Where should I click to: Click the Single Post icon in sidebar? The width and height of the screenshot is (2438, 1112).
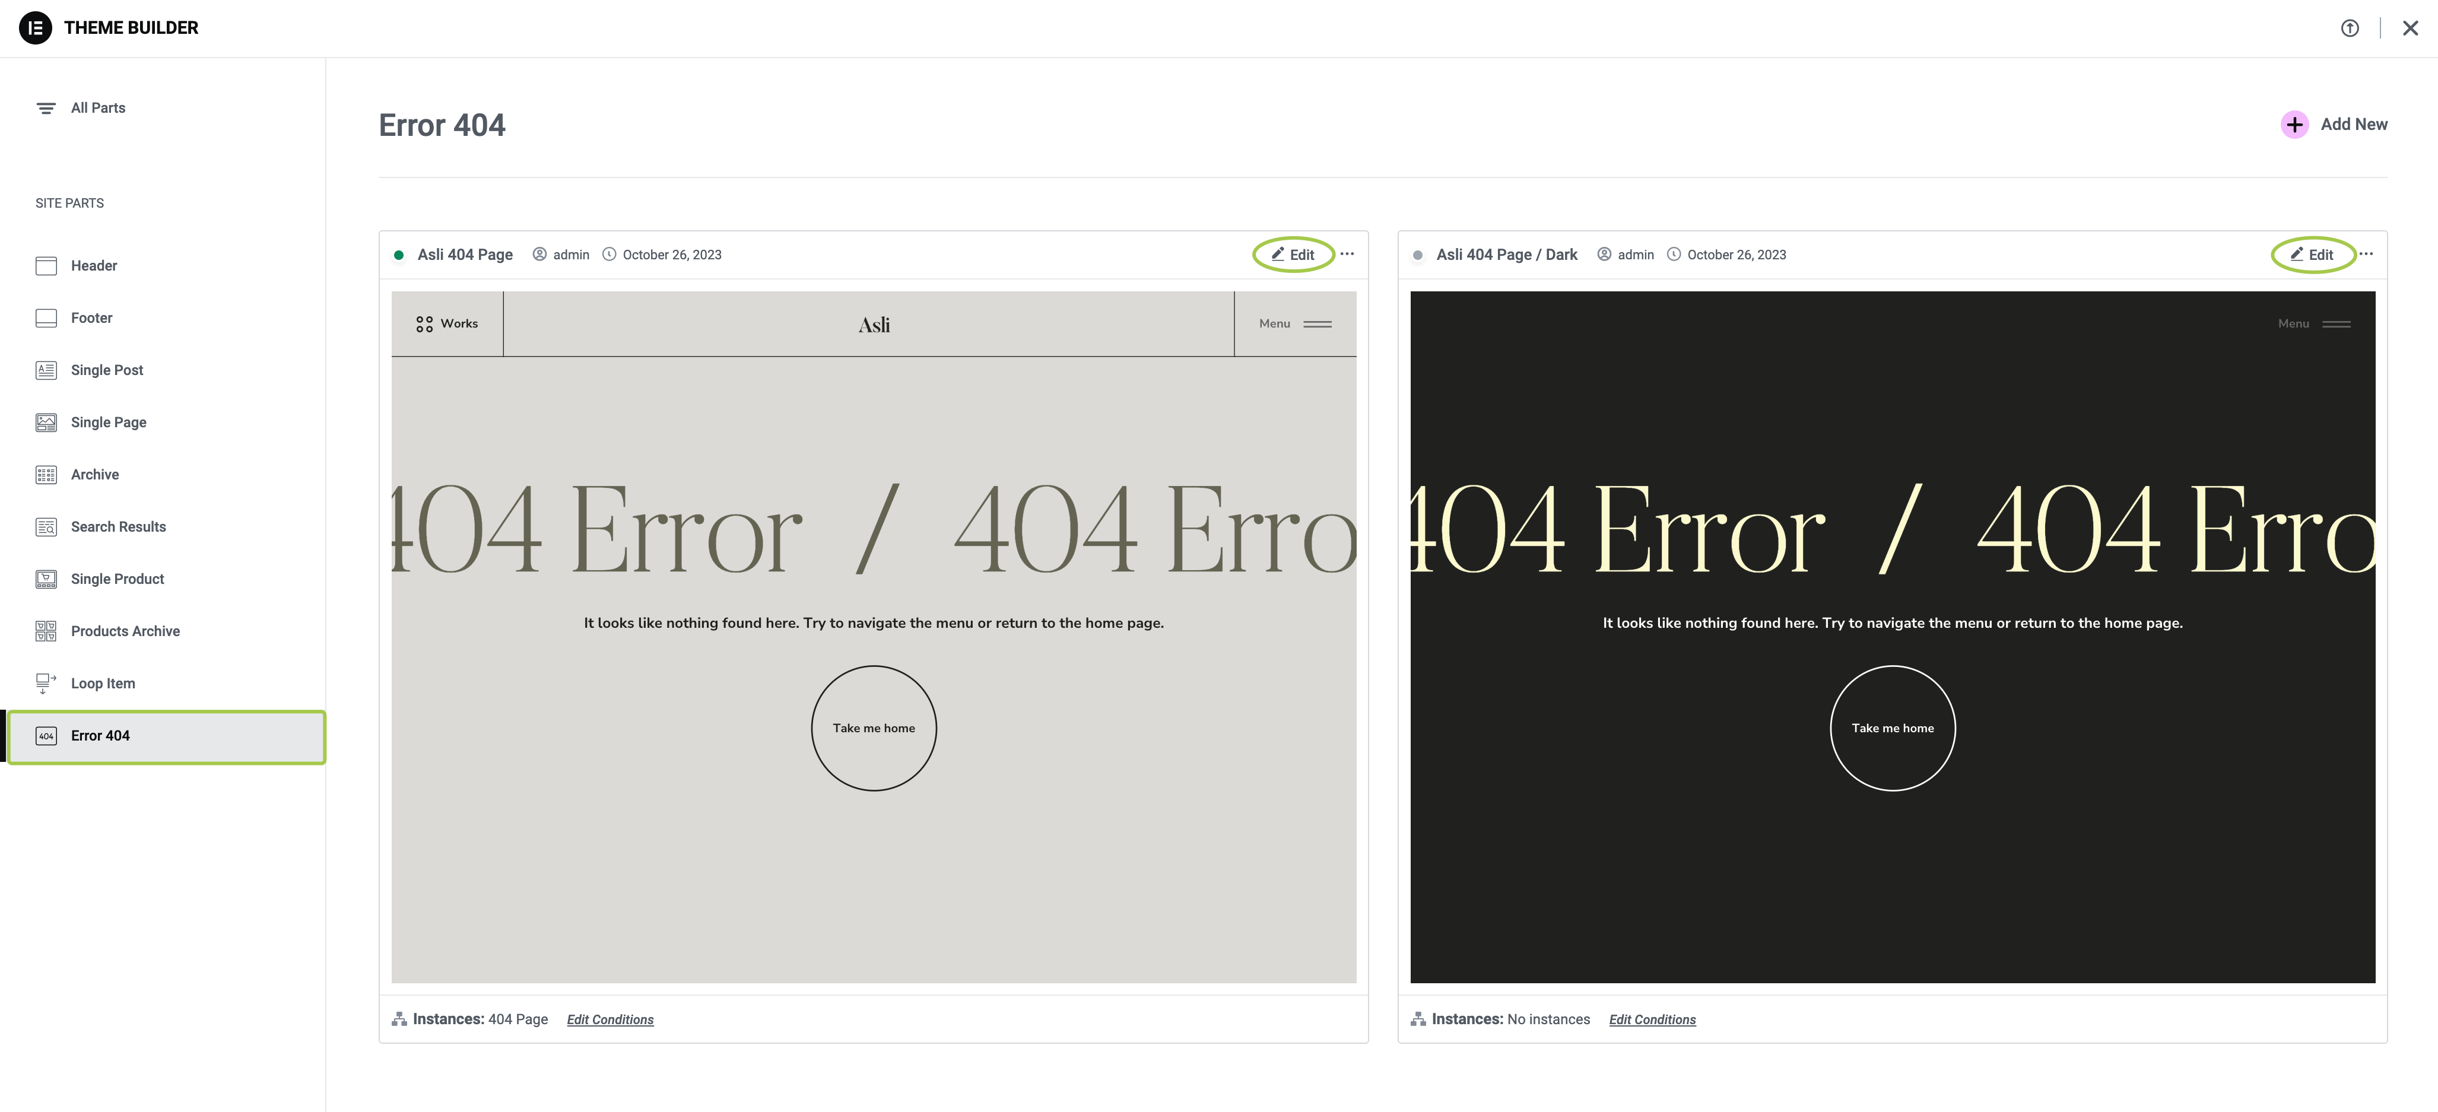click(46, 370)
